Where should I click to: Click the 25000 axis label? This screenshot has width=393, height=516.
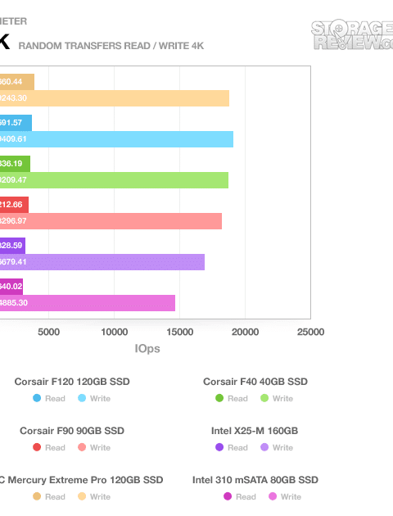tap(311, 332)
